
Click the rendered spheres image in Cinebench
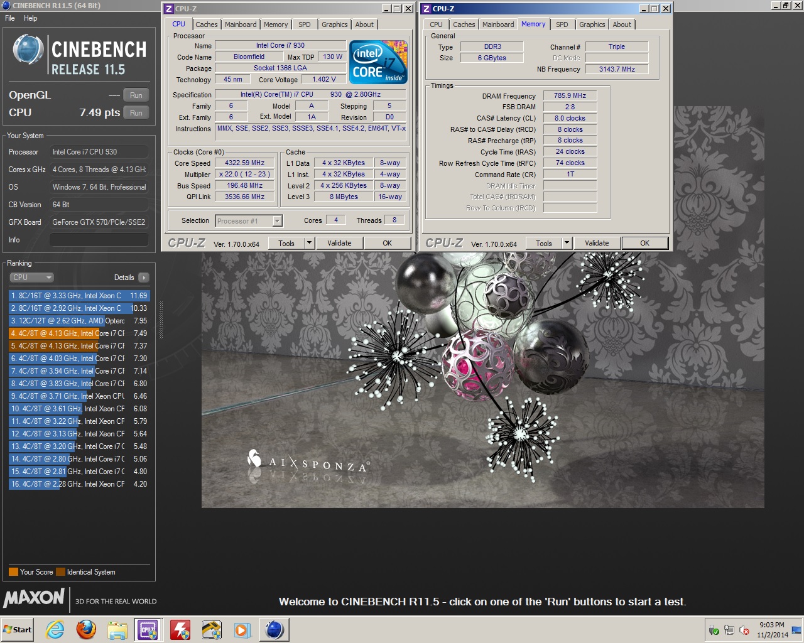coord(482,380)
